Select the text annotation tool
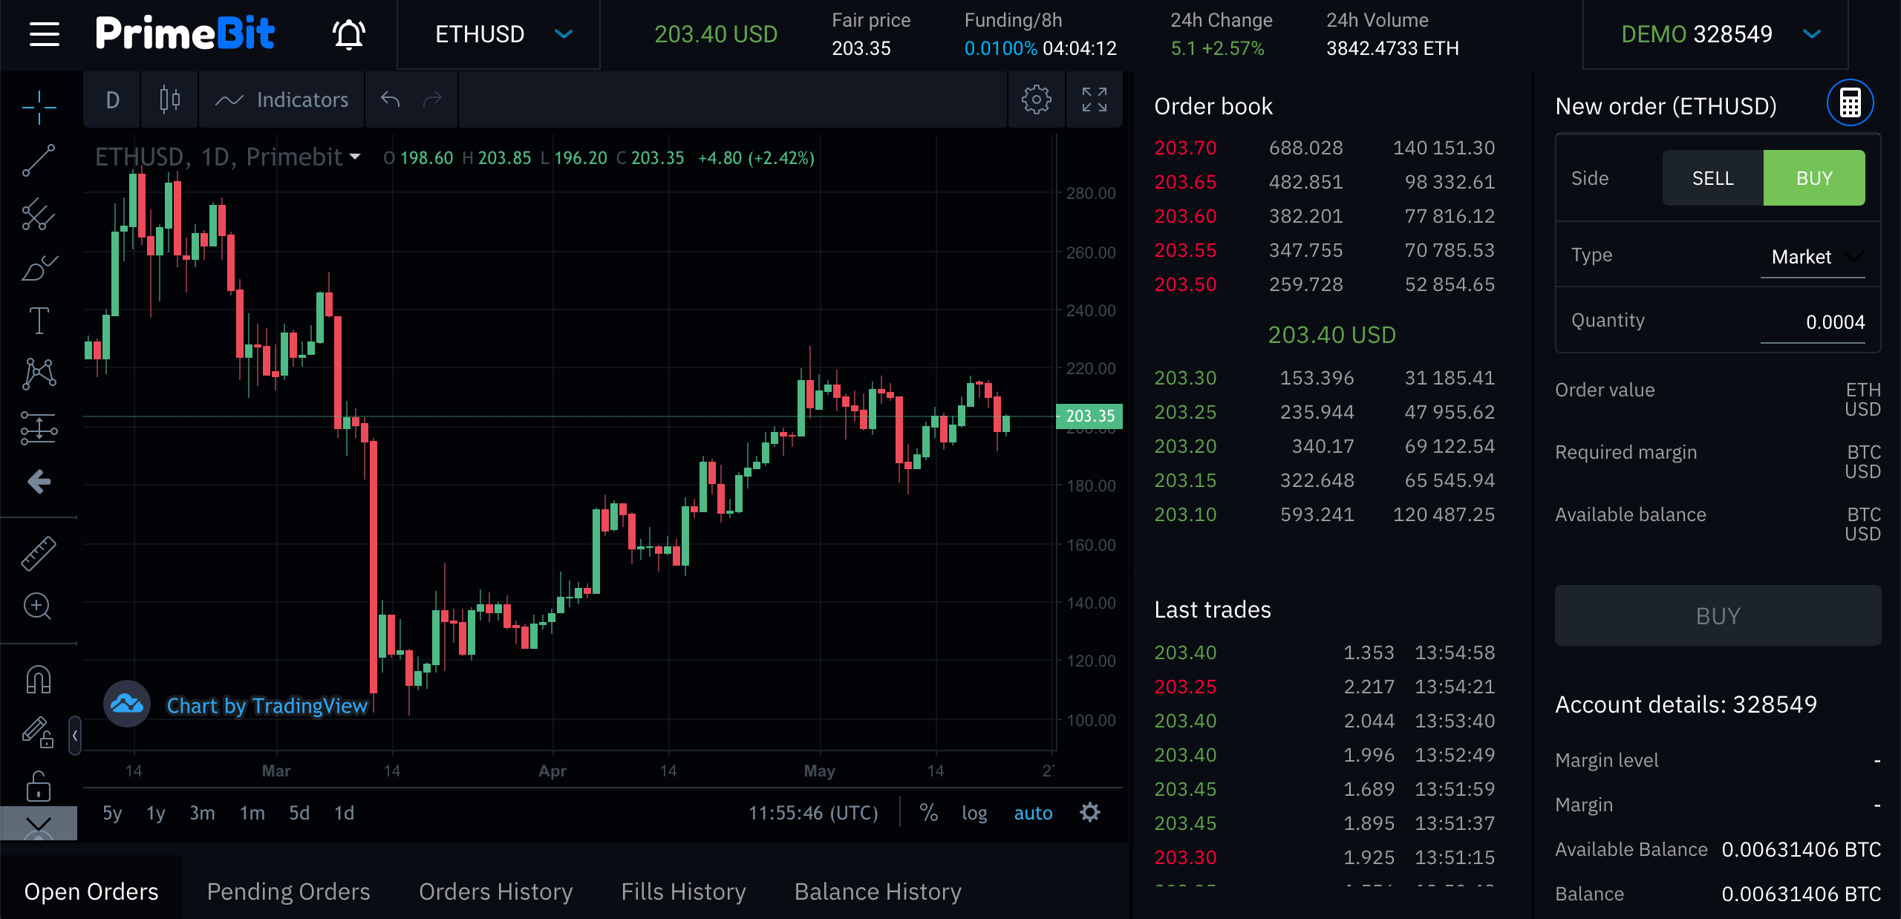 coord(39,321)
